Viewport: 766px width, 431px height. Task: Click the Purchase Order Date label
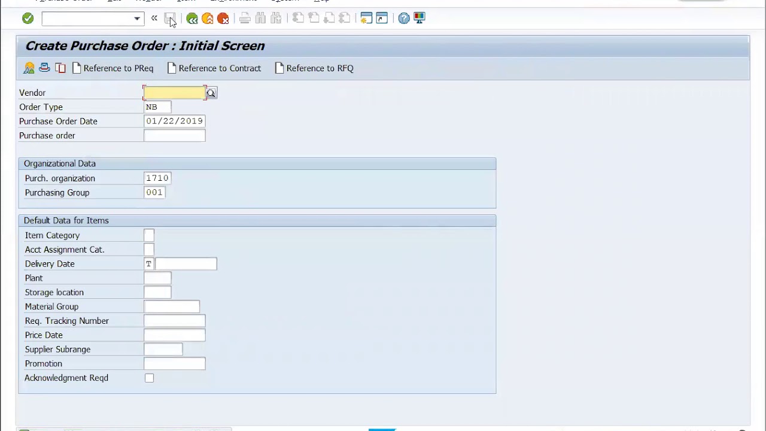[x=58, y=122]
